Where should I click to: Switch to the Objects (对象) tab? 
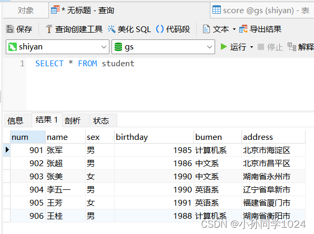pos(26,11)
